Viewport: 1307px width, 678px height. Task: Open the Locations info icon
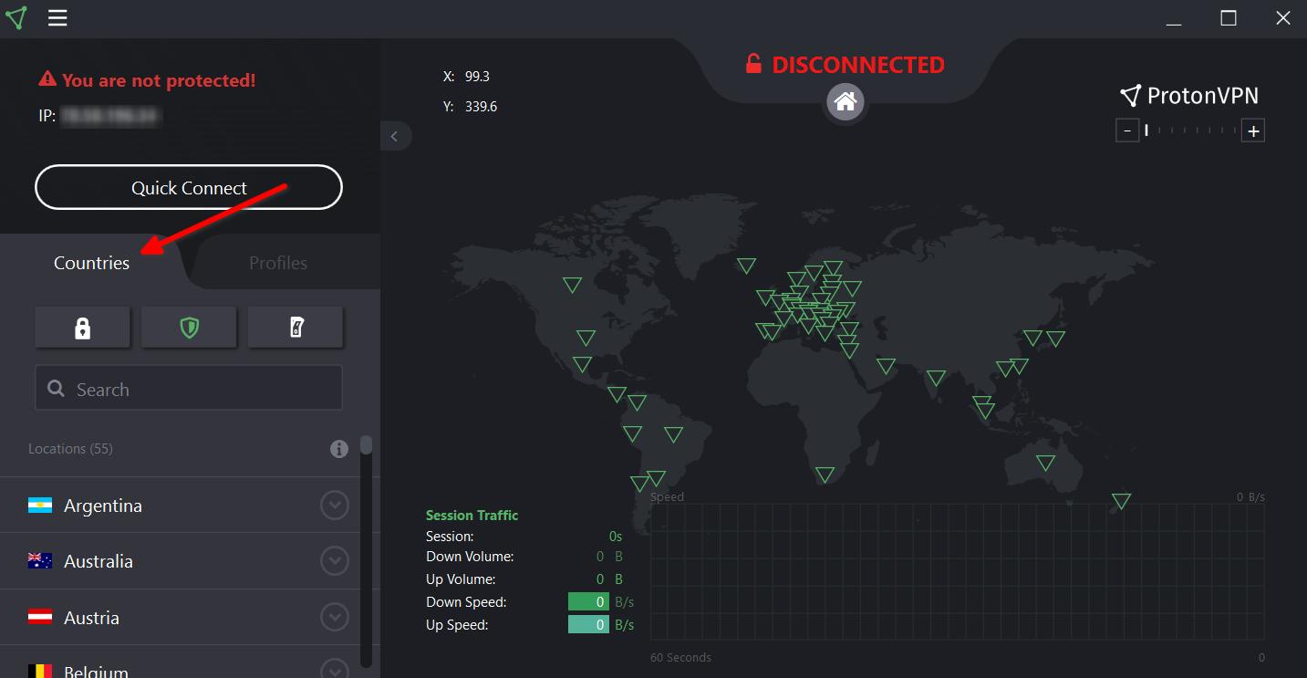pos(339,449)
